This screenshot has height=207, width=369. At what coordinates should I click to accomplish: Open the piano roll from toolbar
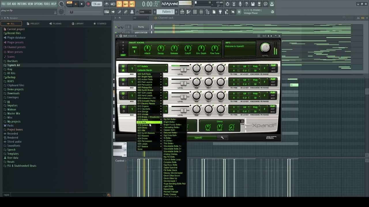[x=189, y=12]
